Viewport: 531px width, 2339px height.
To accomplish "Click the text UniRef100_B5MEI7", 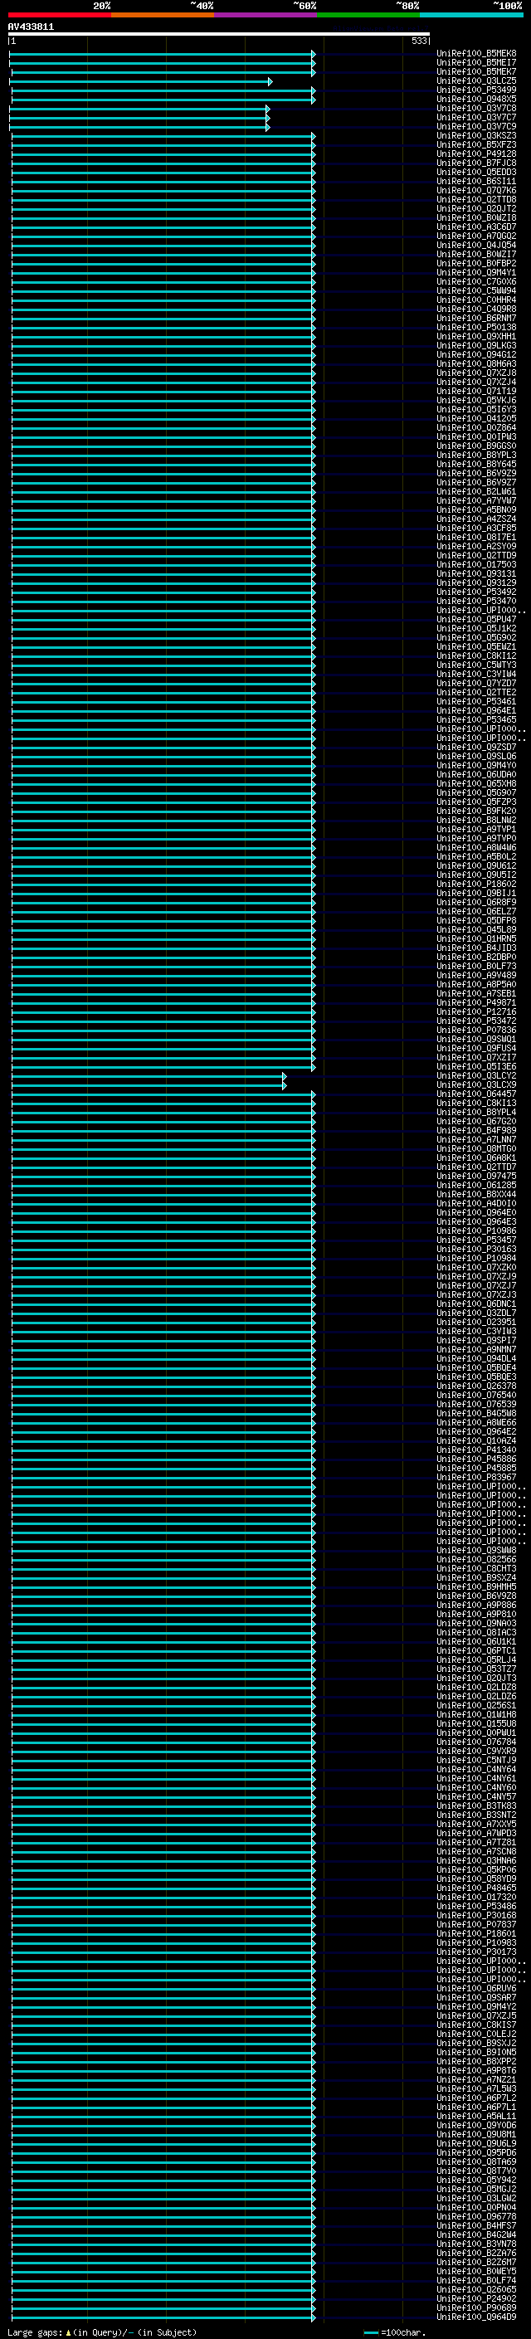I will [475, 63].
